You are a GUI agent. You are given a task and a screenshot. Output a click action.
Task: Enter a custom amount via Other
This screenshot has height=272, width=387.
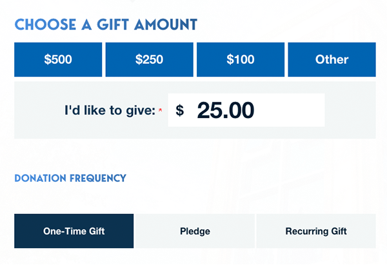tap(332, 59)
